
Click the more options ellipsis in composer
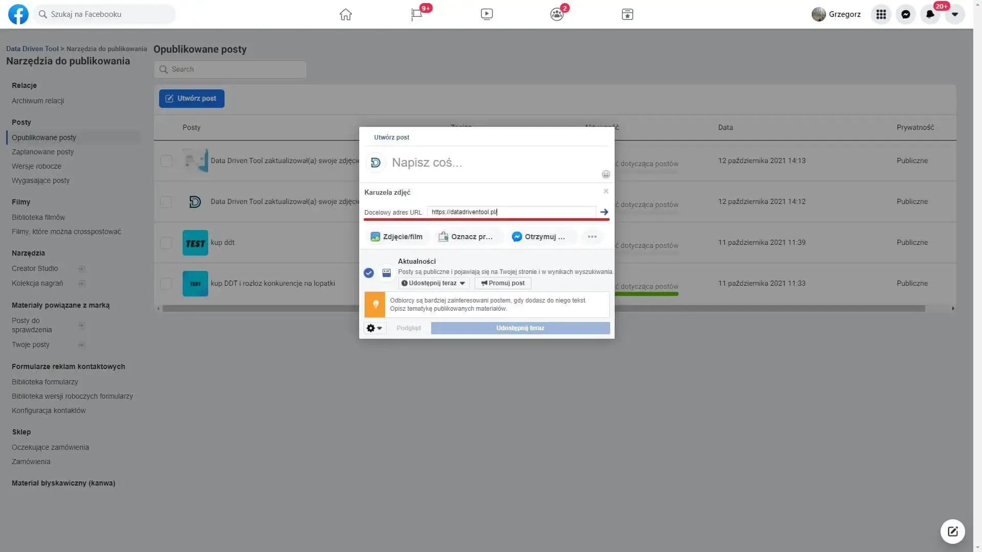point(592,237)
